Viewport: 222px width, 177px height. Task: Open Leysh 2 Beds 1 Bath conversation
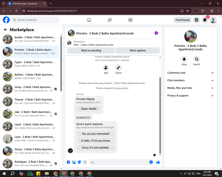pyautogui.click(x=30, y=126)
